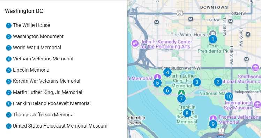Click the green tree icon above marker 7
The height and width of the screenshot is (138, 261).
point(181,93)
